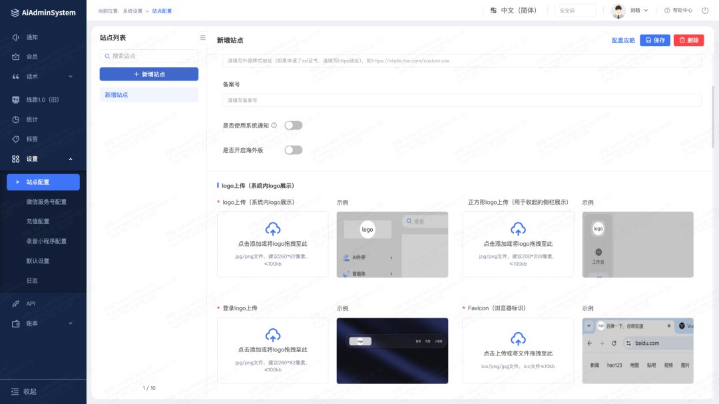Click the collapse menu icon beside 站点列表
This screenshot has width=719, height=404.
pos(203,38)
